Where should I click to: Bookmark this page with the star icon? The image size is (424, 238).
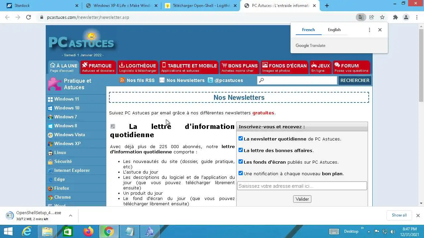click(382, 17)
